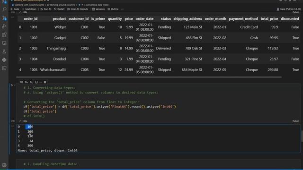Click the 456 Elm St address cell
Image resolution: width=303 pixels, height=170 pixels.
point(194,38)
